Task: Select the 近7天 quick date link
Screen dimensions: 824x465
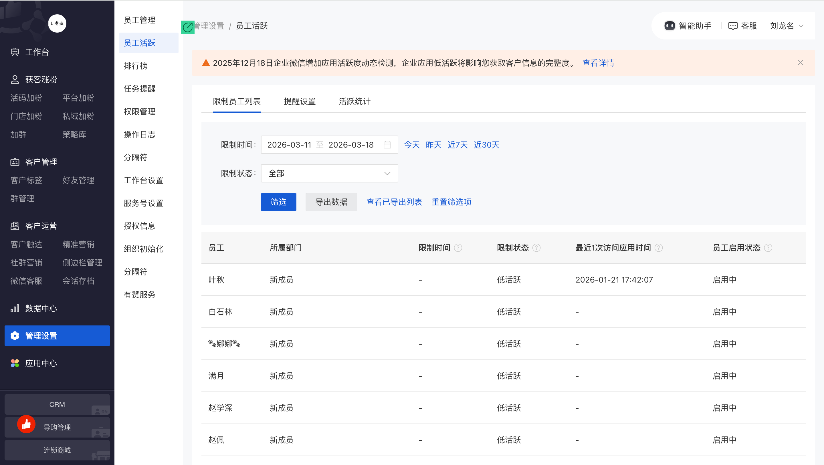Action: [x=457, y=145]
